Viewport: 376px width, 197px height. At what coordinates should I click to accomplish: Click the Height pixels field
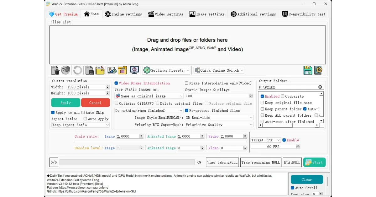point(88,93)
